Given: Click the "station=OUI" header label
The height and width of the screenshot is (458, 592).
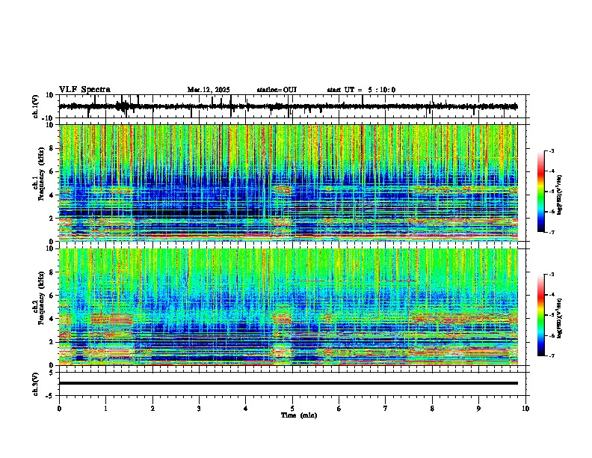Looking at the screenshot, I should [x=277, y=90].
